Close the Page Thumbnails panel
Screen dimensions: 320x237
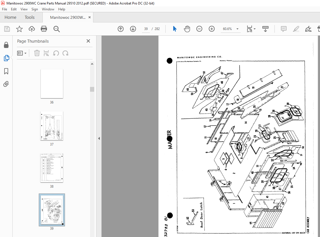(x=88, y=41)
